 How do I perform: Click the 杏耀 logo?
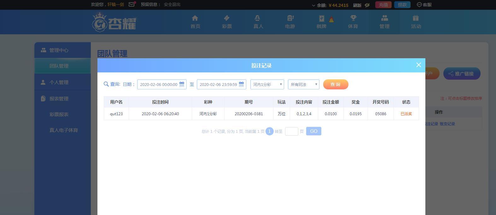pos(114,22)
